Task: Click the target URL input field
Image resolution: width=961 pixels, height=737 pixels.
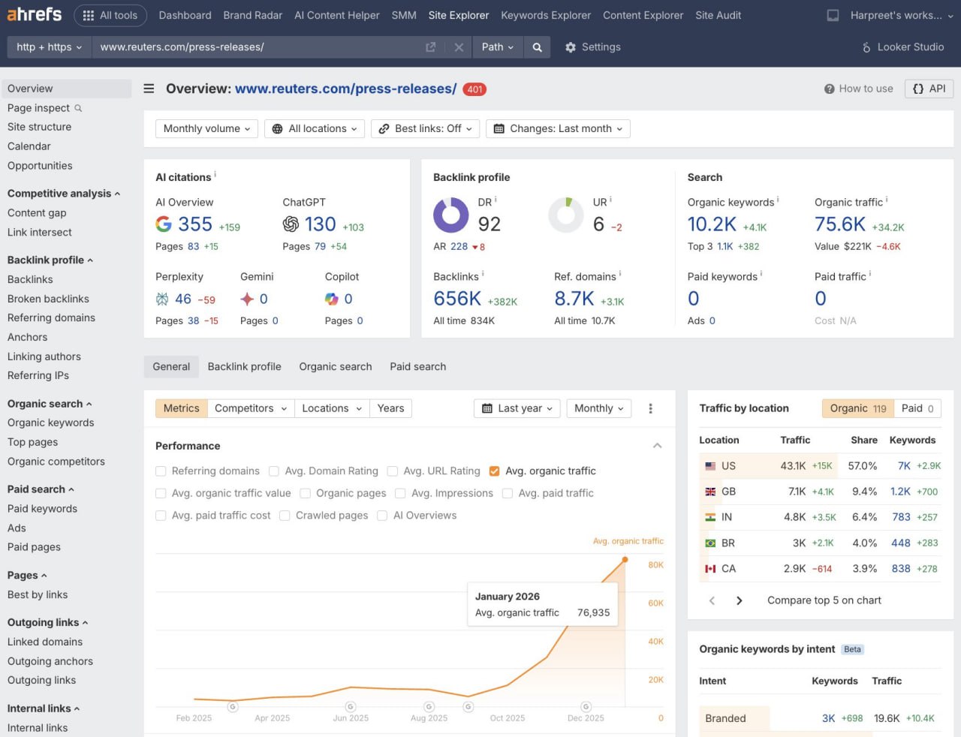Action: (x=258, y=47)
